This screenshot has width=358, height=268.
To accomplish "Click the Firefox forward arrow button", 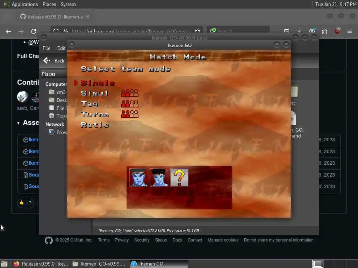I will coord(21,31).
